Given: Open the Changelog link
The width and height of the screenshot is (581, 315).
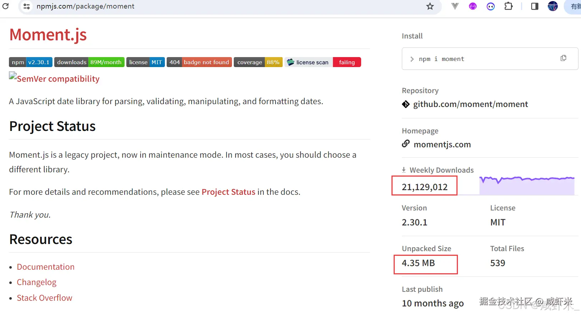Looking at the screenshot, I should [x=36, y=282].
